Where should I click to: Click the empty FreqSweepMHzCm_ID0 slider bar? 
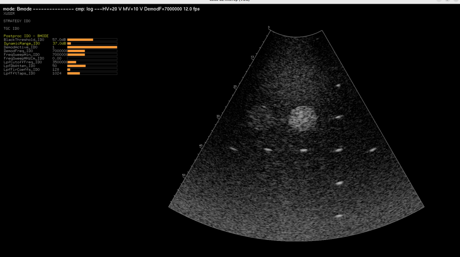[x=92, y=58]
